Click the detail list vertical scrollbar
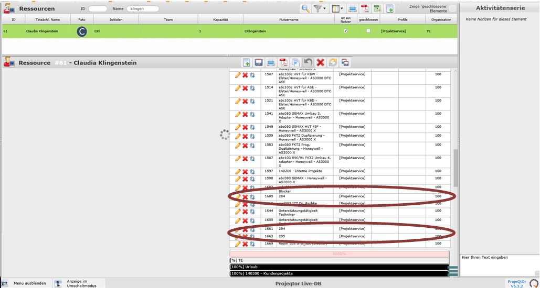This screenshot has width=540, height=288. (x=455, y=168)
